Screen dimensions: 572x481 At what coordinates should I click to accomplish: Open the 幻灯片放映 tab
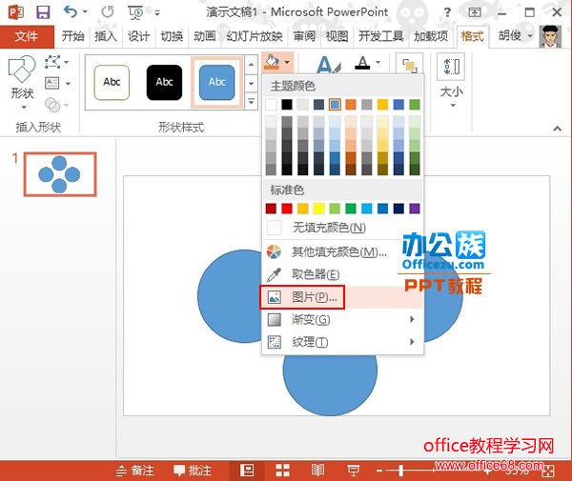coord(255,36)
